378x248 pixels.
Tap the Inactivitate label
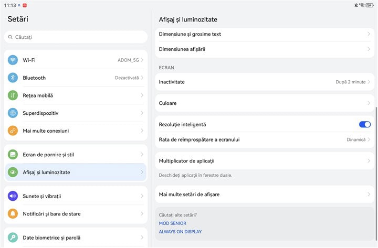click(x=172, y=82)
